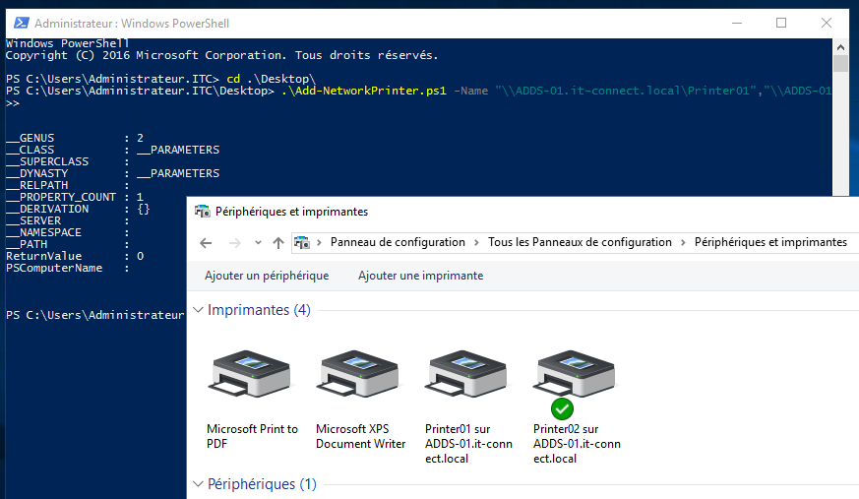859x499 pixels.
Task: Click the 'cd .\Desktop\' command line
Action: pyautogui.click(x=272, y=79)
